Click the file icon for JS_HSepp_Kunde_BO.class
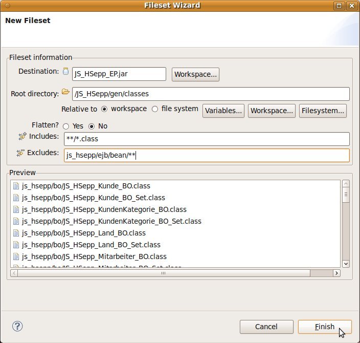The image size is (360, 343). click(x=16, y=186)
